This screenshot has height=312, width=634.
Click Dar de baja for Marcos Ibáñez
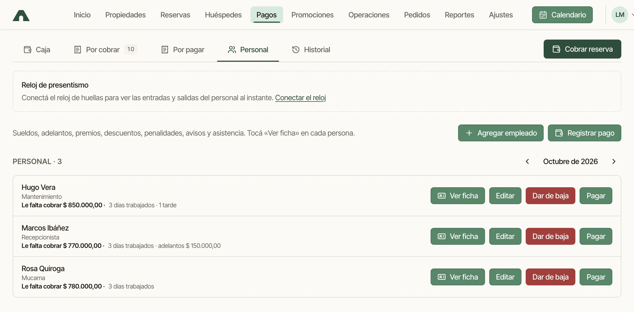pyautogui.click(x=550, y=236)
